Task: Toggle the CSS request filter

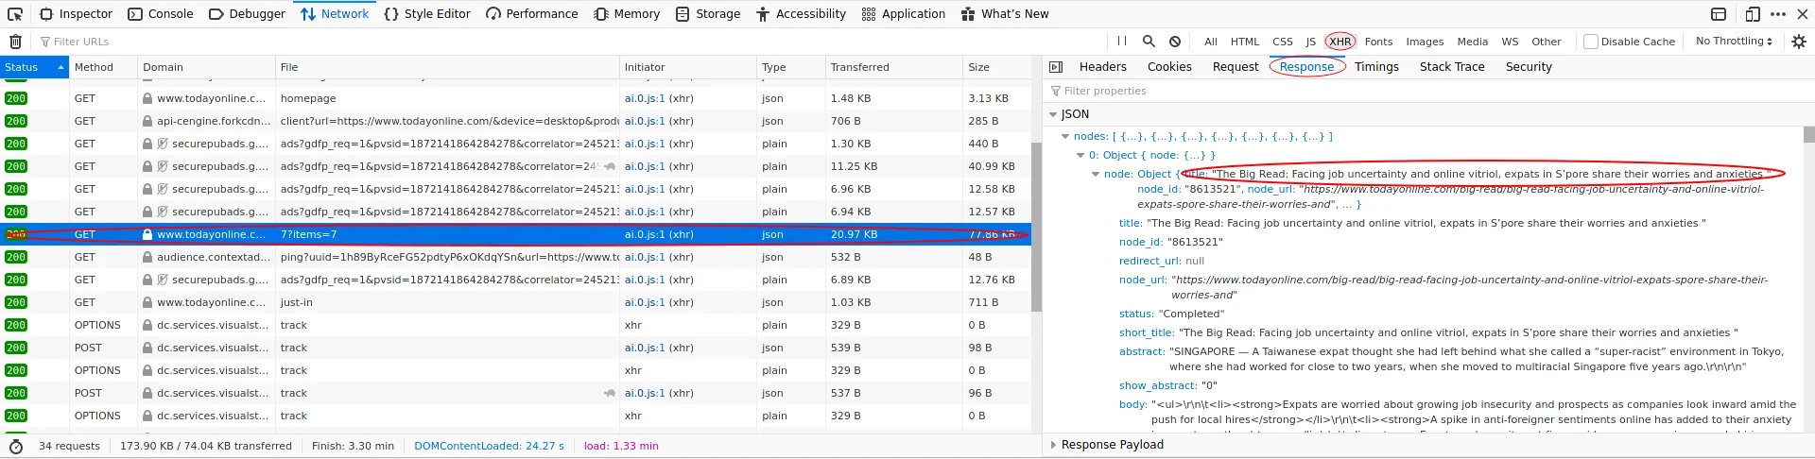Action: click(1283, 42)
